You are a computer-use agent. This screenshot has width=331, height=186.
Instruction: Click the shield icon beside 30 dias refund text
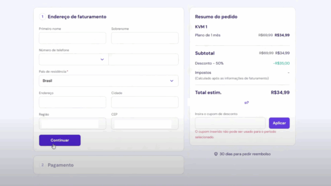[216, 154]
